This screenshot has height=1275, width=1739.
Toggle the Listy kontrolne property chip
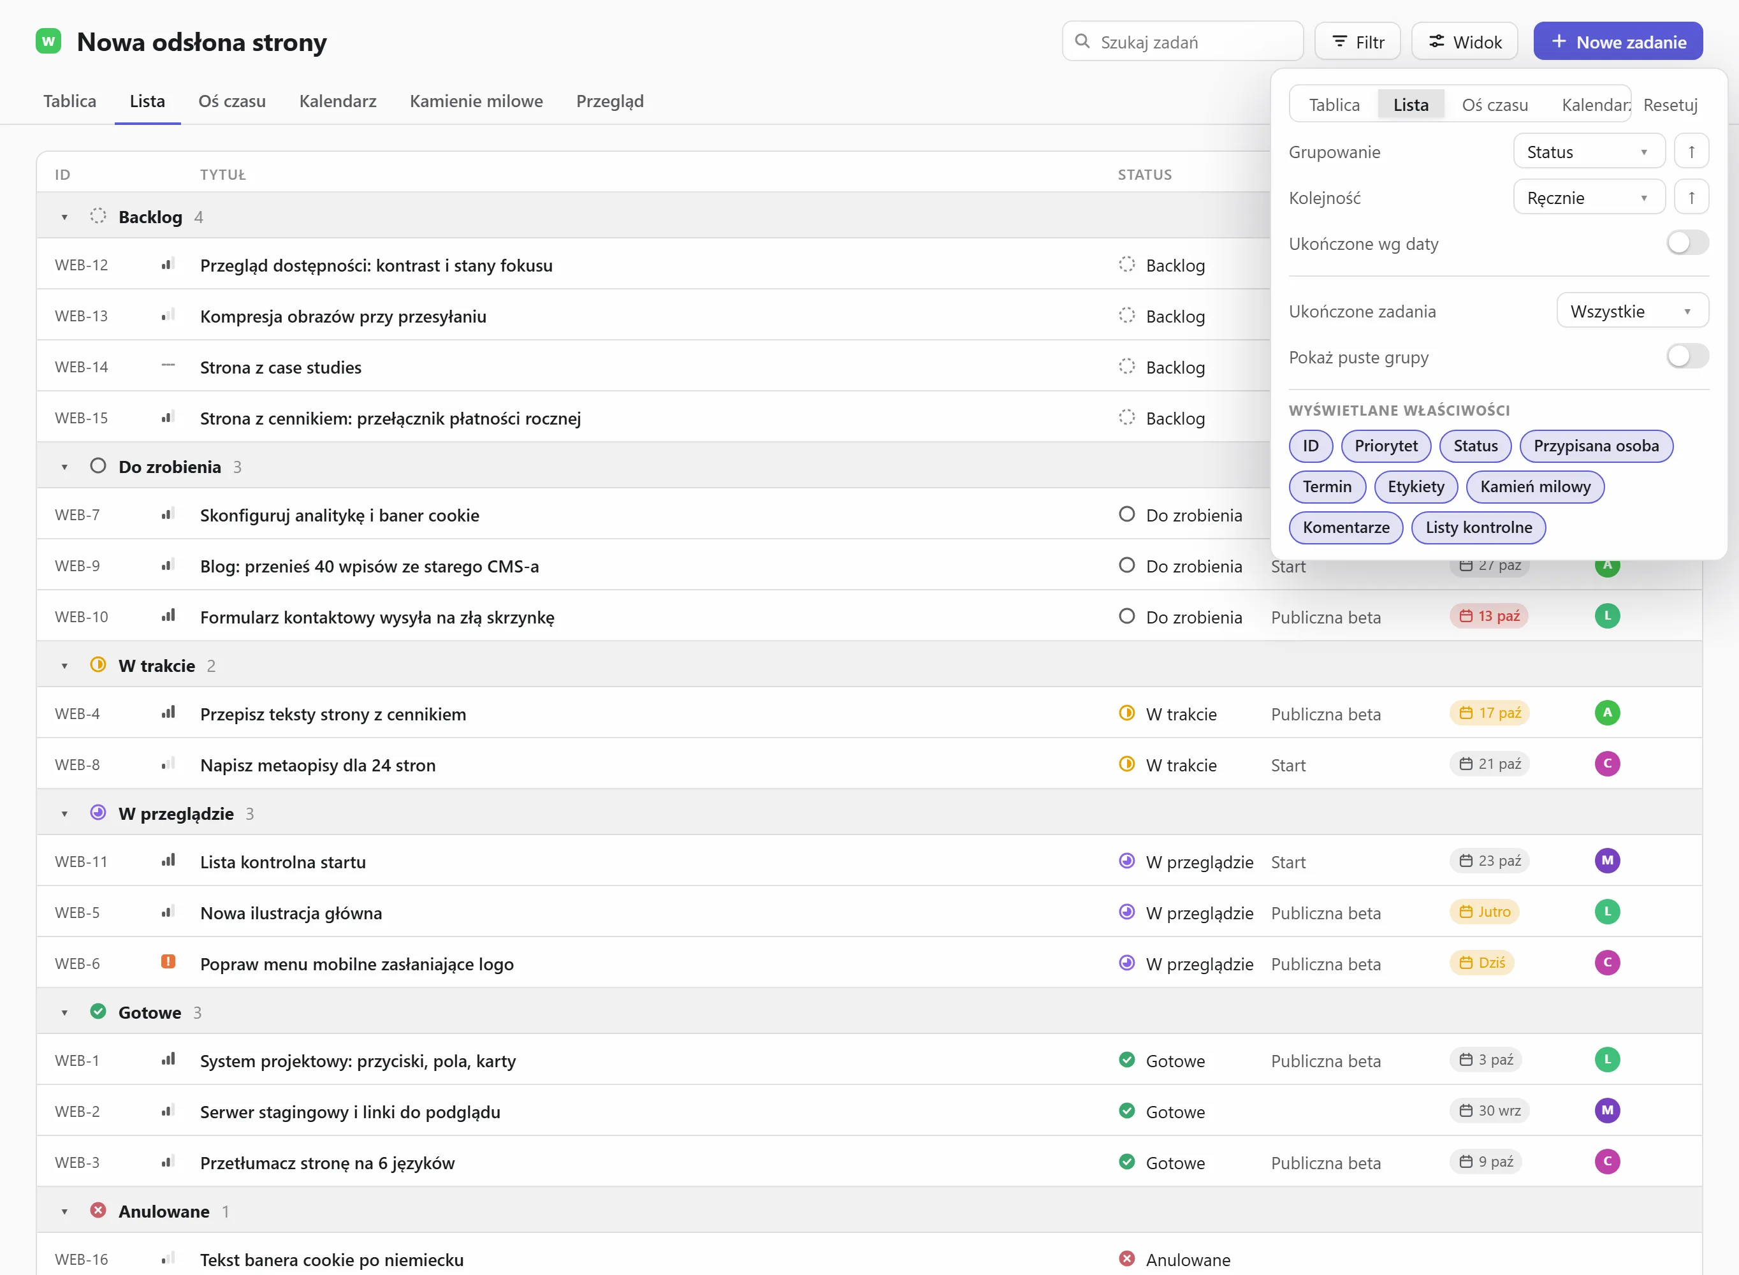coord(1478,528)
